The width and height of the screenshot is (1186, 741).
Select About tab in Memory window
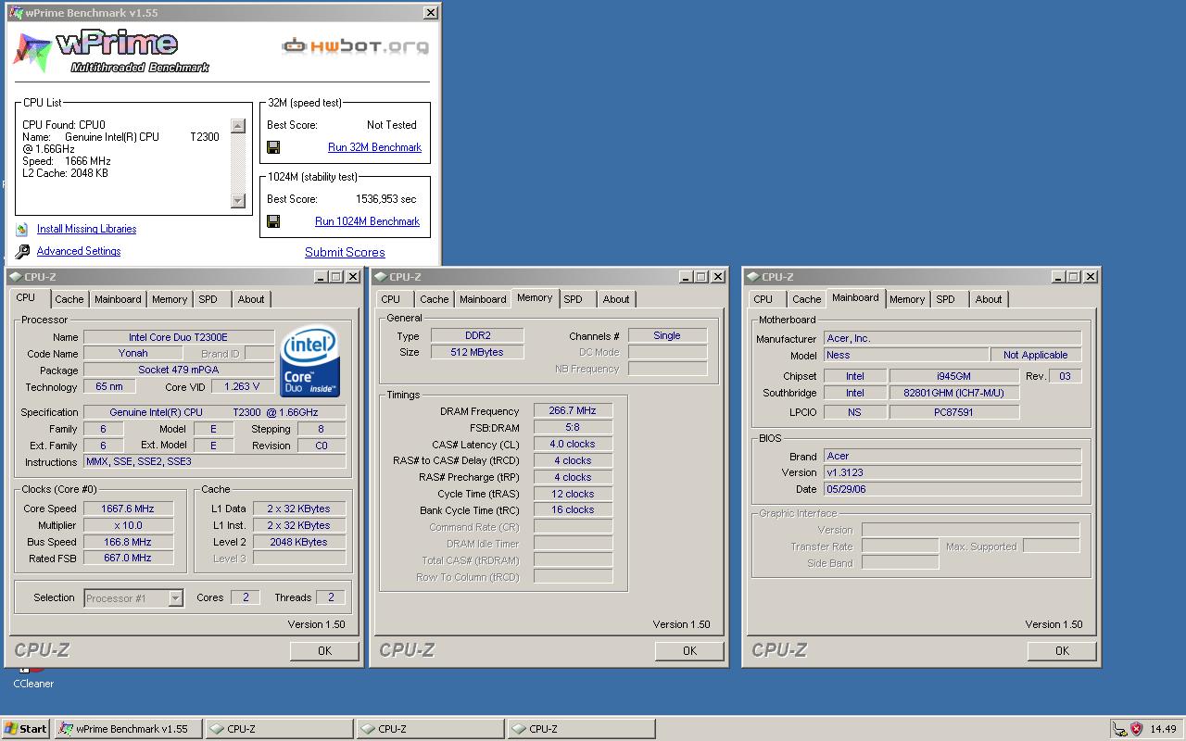(x=616, y=299)
